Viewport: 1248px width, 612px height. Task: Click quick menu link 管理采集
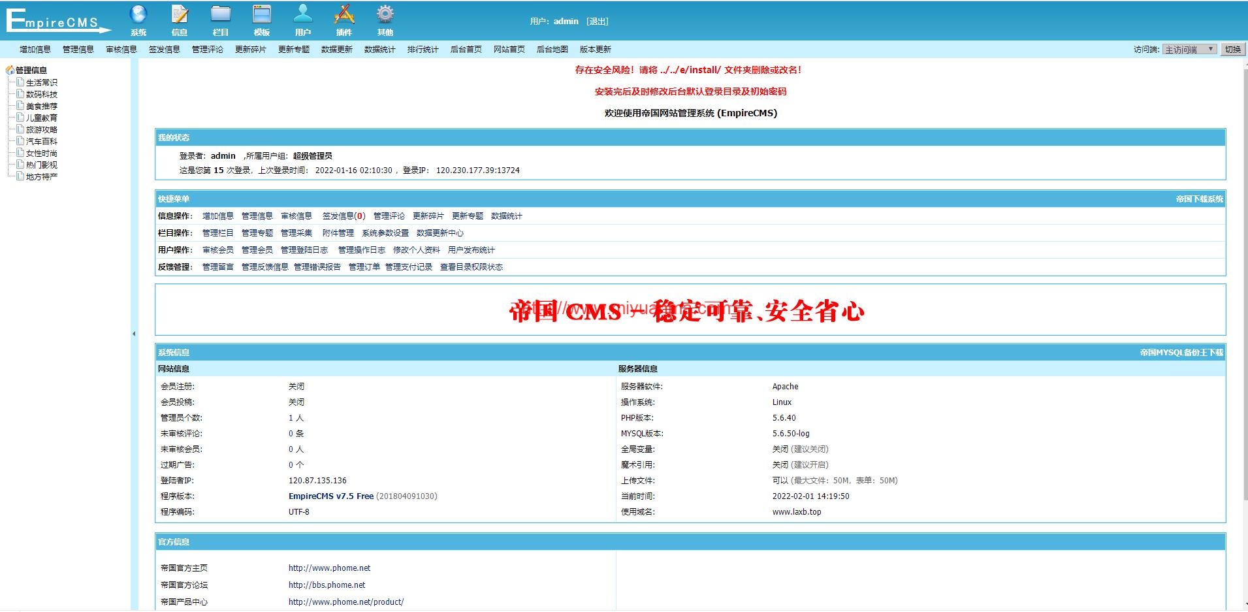(296, 233)
